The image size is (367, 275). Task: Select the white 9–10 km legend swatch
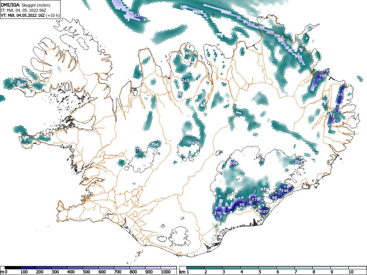coord(339,268)
